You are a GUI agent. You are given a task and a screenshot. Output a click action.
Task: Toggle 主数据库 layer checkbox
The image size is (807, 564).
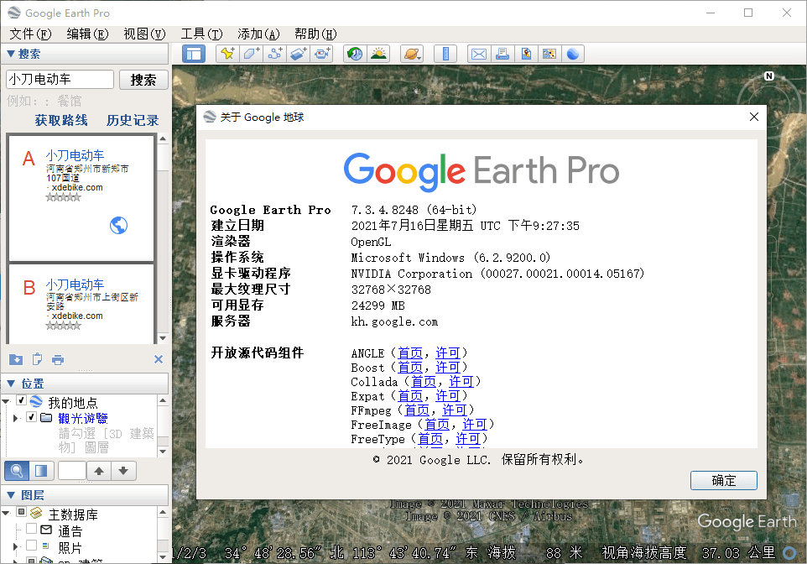[22, 512]
